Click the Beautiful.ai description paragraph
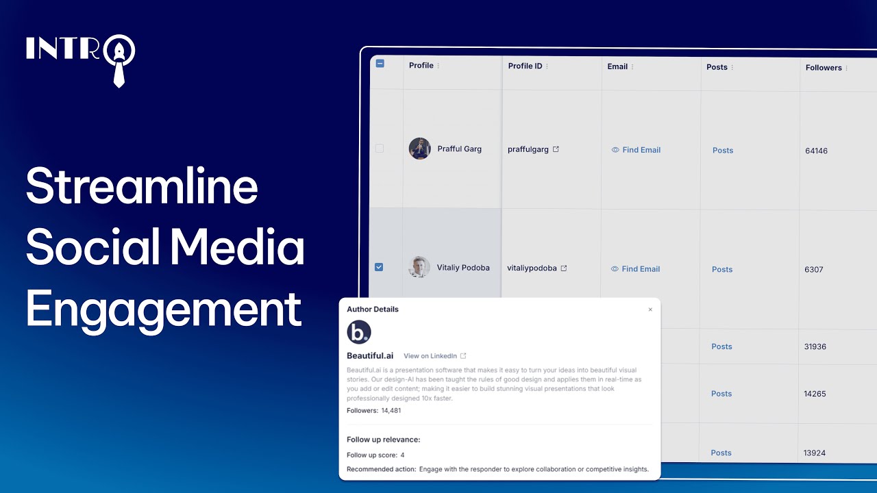877x493 pixels. (494, 384)
